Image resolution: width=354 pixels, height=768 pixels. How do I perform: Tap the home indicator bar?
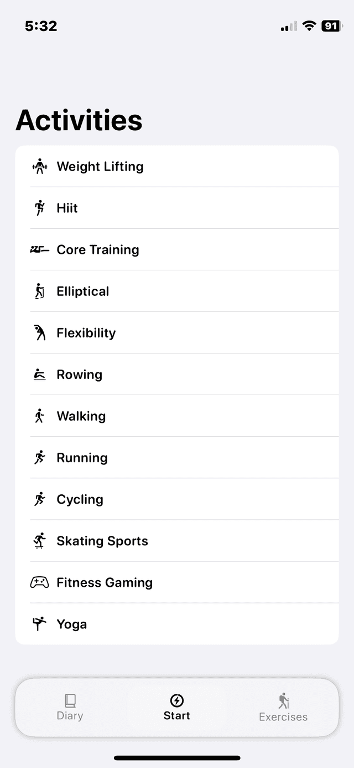coord(177,757)
